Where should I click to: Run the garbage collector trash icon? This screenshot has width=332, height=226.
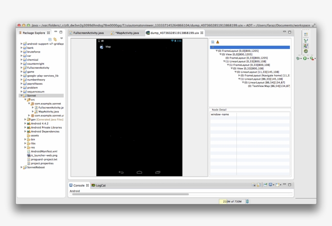tap(247, 201)
